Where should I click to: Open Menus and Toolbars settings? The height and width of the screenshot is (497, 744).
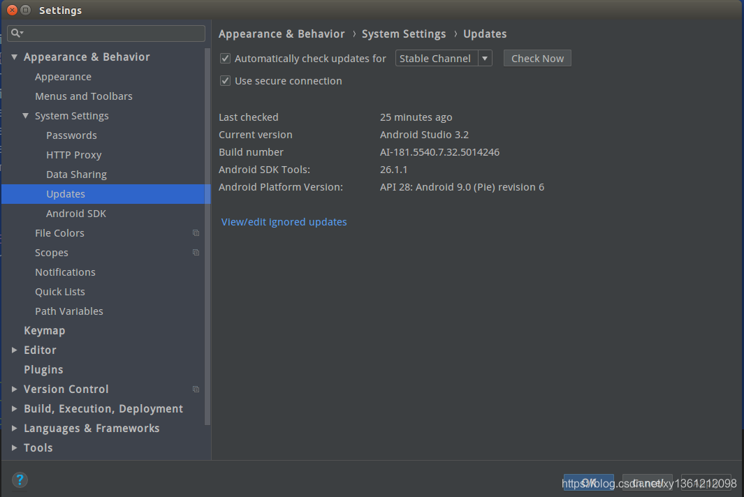click(x=84, y=96)
